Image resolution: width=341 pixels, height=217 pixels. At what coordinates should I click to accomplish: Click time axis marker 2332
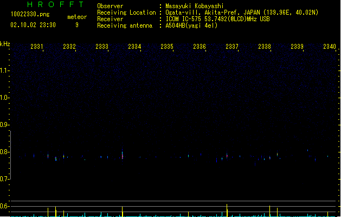(69, 47)
